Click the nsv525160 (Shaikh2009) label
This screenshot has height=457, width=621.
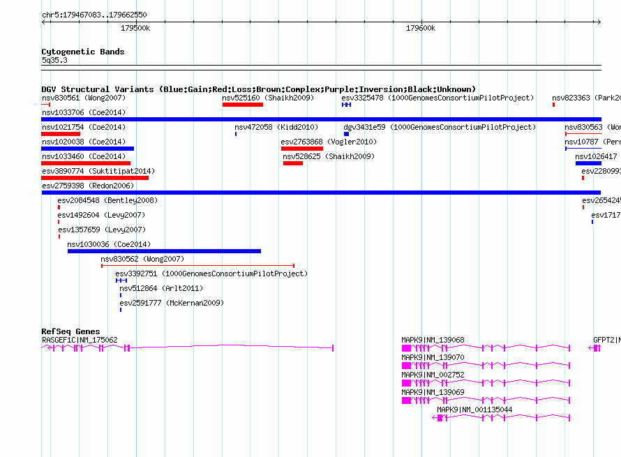coord(268,98)
